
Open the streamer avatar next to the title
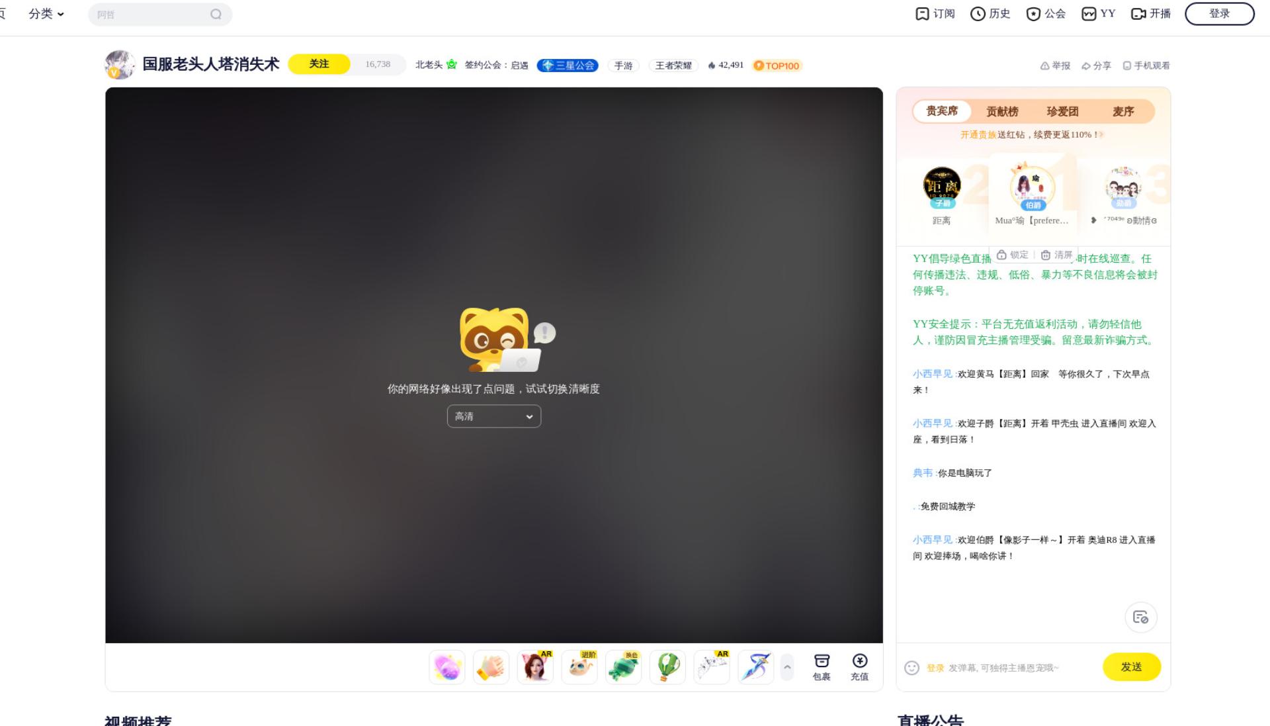[x=120, y=65]
